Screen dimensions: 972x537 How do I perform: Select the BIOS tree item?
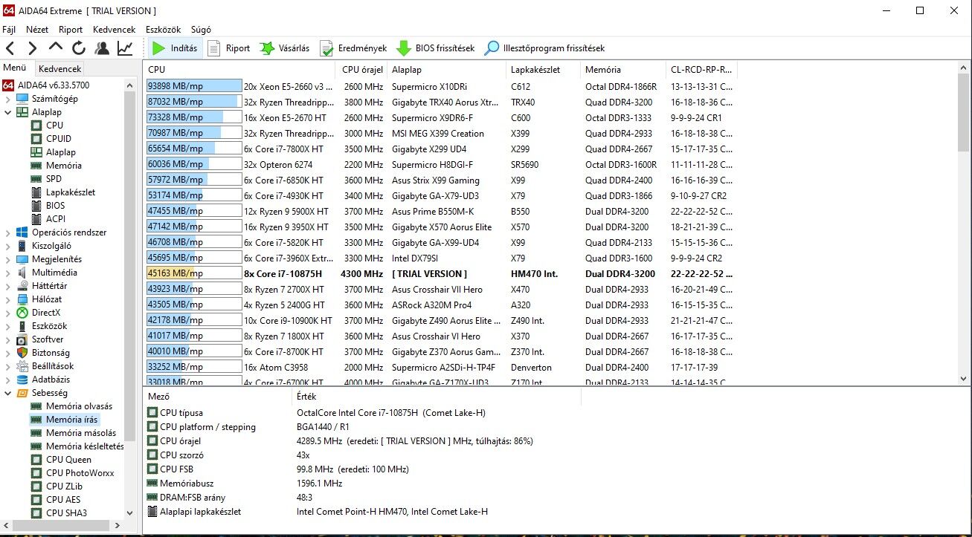[55, 206]
